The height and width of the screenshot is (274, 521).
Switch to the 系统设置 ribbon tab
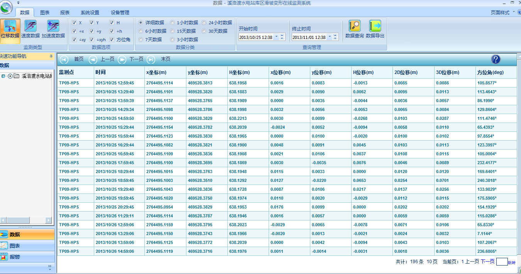(90, 13)
